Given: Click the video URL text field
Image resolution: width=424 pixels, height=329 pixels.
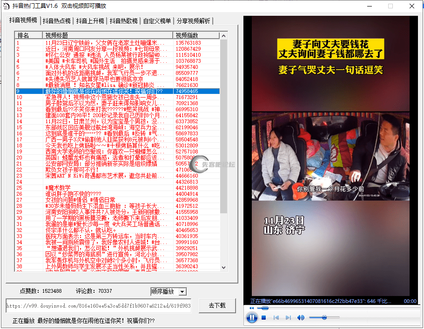Looking at the screenshot, I should [x=98, y=306].
